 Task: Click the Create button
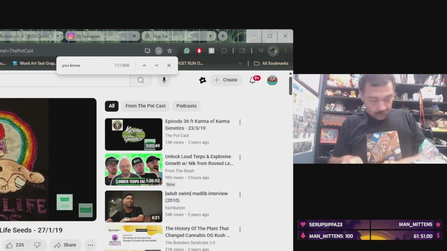pos(226,80)
